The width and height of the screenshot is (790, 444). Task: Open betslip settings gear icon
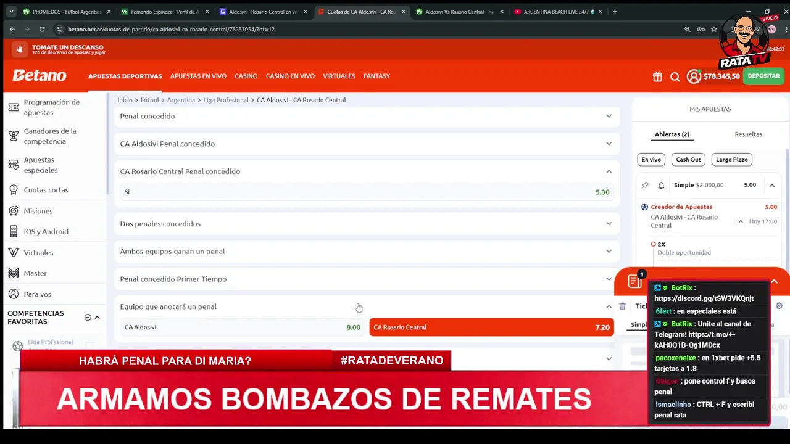pos(779,306)
